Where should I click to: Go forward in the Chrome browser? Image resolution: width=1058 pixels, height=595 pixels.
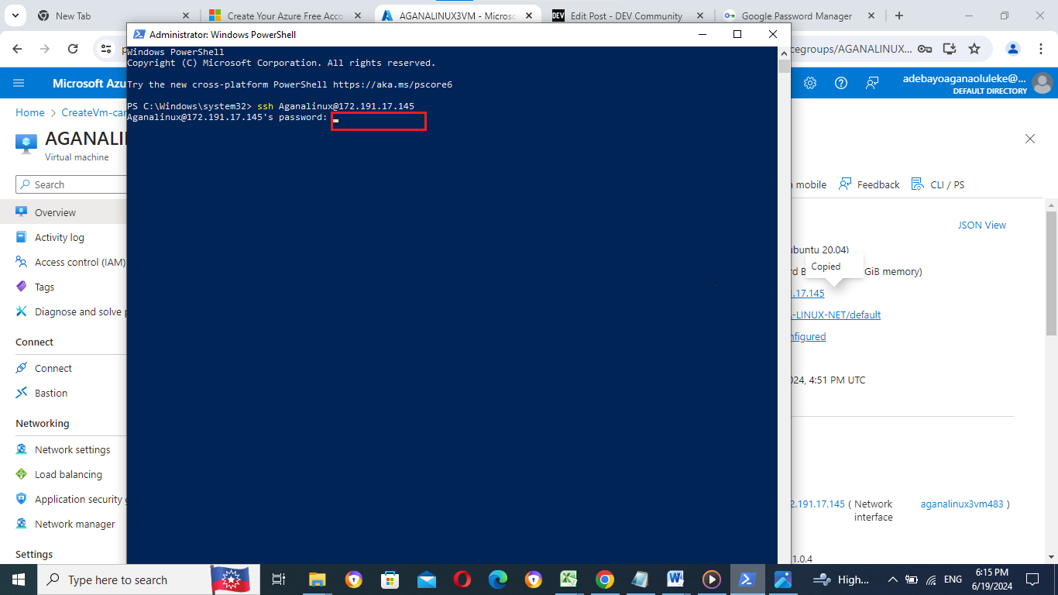click(x=45, y=48)
